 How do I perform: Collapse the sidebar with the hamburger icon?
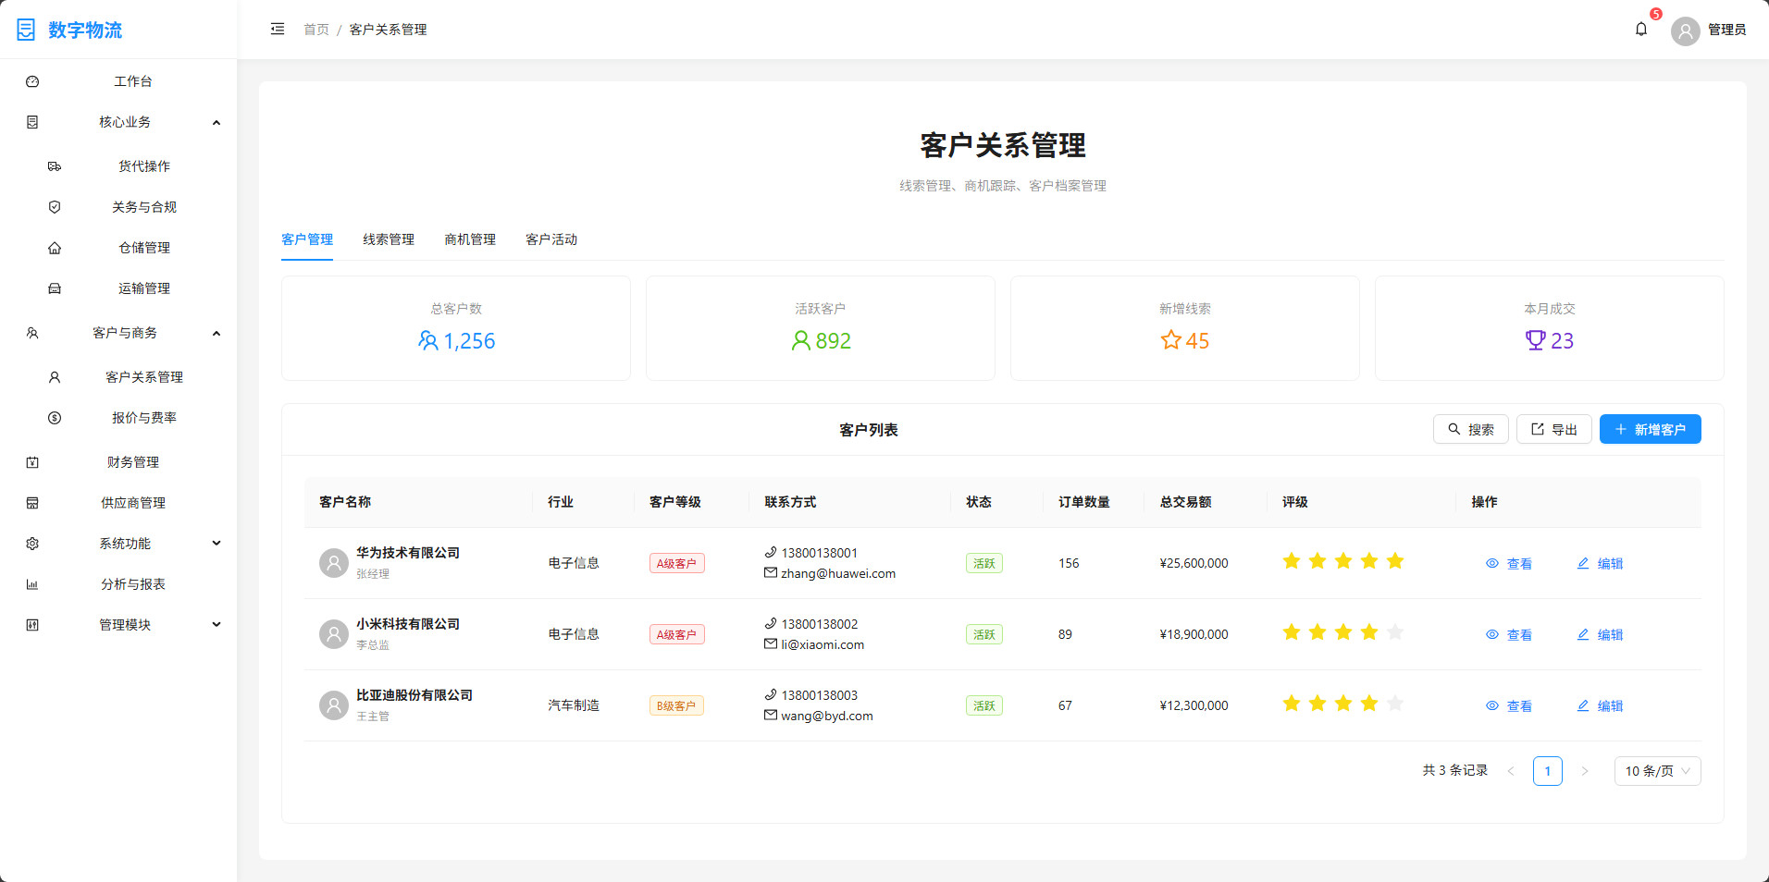point(277,29)
